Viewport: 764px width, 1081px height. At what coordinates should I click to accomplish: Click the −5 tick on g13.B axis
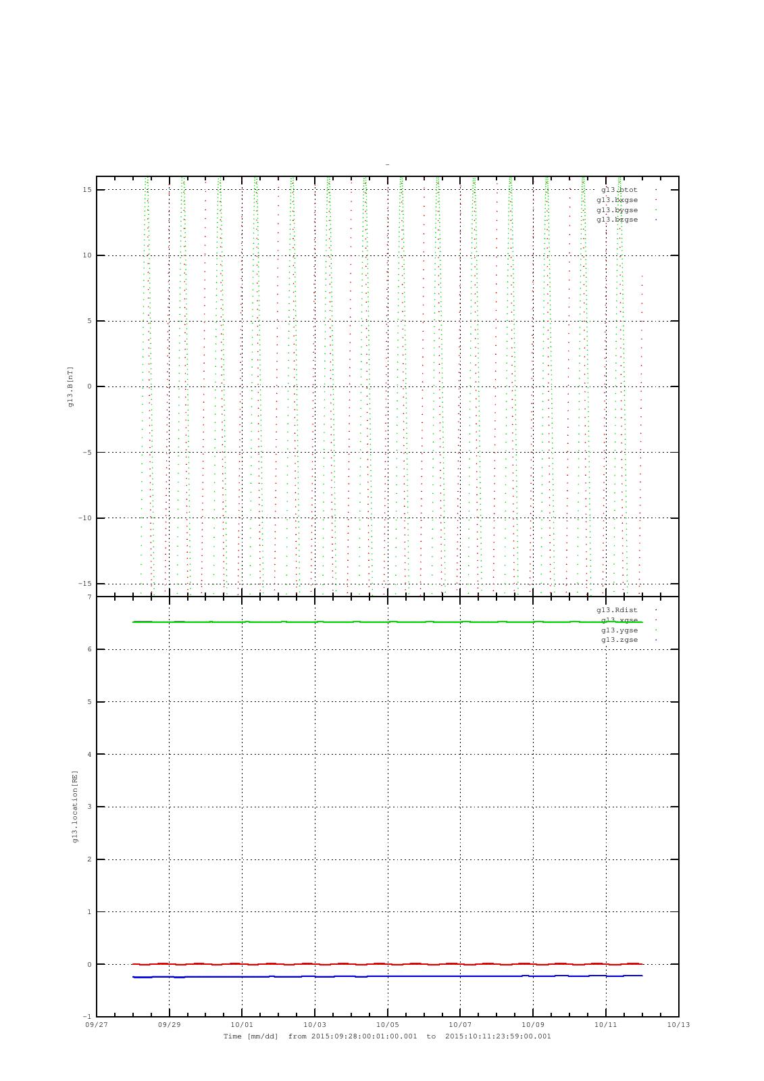(x=87, y=453)
